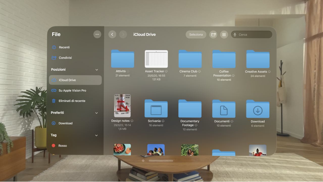Collapse the Preferiti section
323x182 pixels.
(96, 113)
